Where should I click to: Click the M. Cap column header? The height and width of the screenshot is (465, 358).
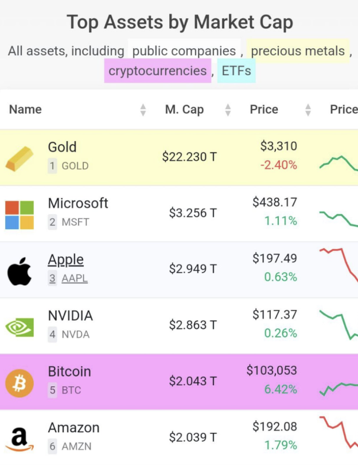pos(184,110)
